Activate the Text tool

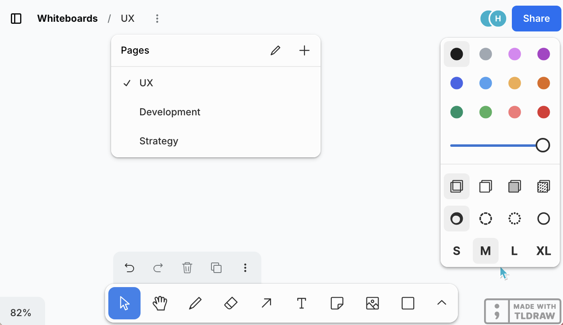pyautogui.click(x=301, y=303)
